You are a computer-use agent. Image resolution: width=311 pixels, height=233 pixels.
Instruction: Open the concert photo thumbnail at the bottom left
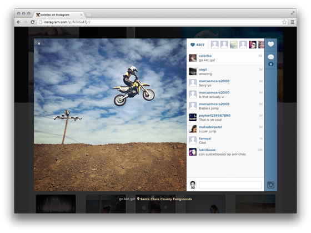point(56,204)
